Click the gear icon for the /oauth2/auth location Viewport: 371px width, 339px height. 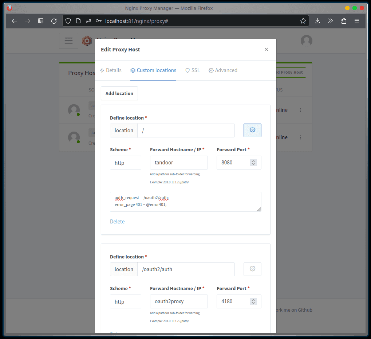pos(252,269)
